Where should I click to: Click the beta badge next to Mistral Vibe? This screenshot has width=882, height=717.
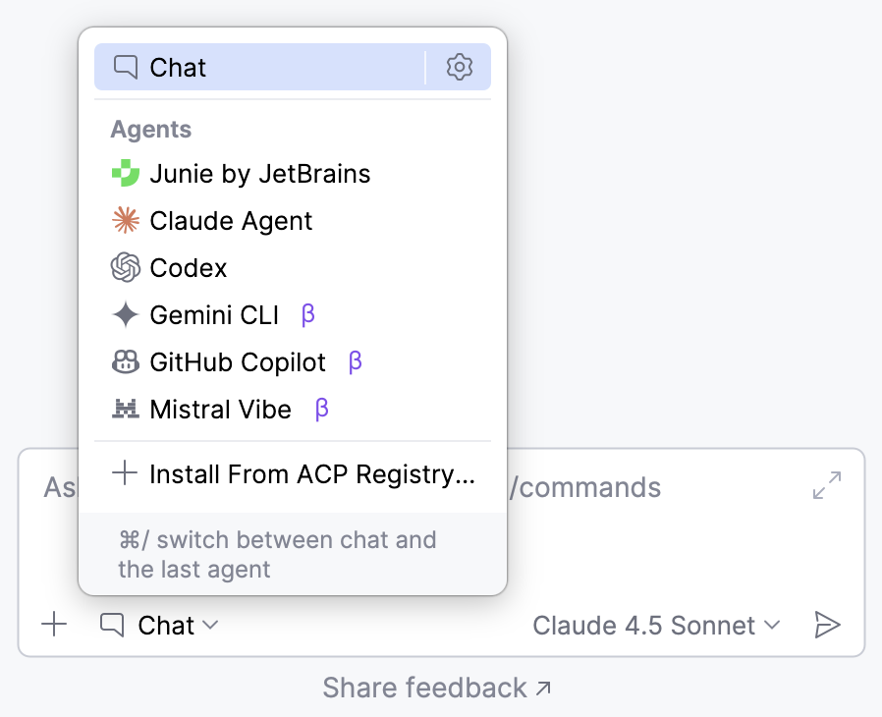320,409
